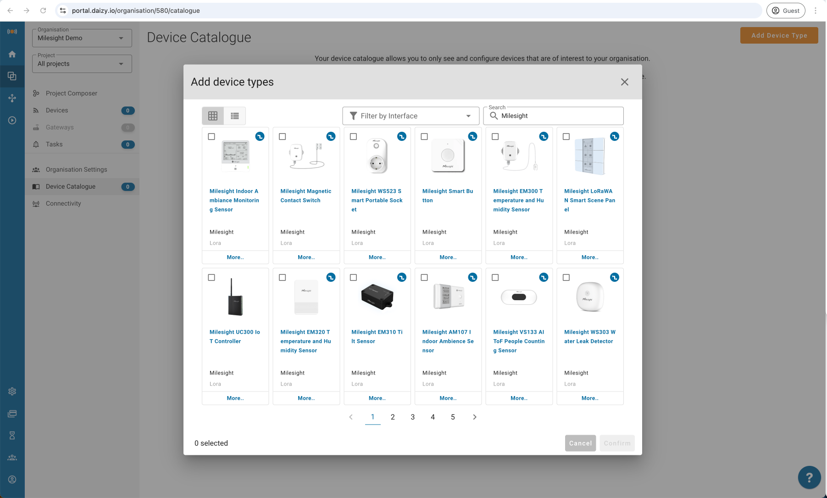
Task: Open browser three-dot menu
Action: tap(816, 11)
